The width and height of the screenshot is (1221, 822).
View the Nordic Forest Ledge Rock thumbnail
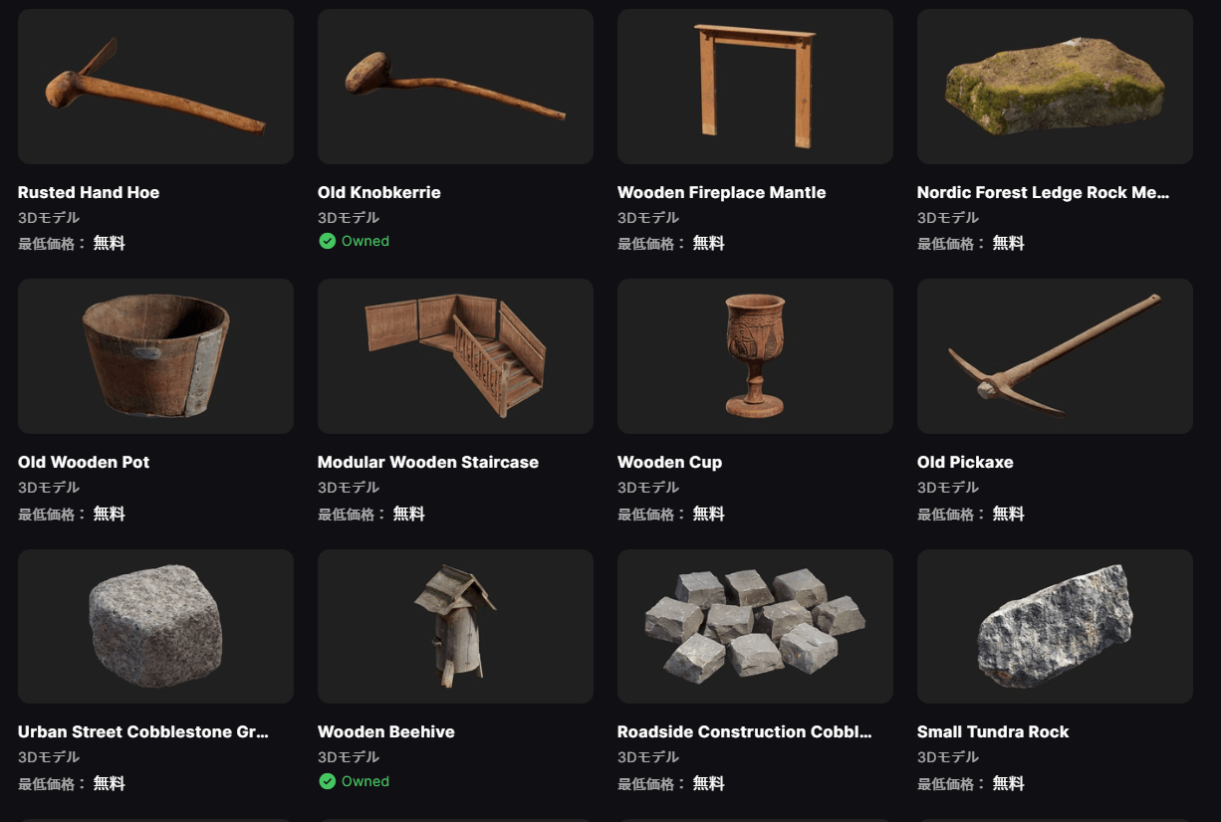1055,87
